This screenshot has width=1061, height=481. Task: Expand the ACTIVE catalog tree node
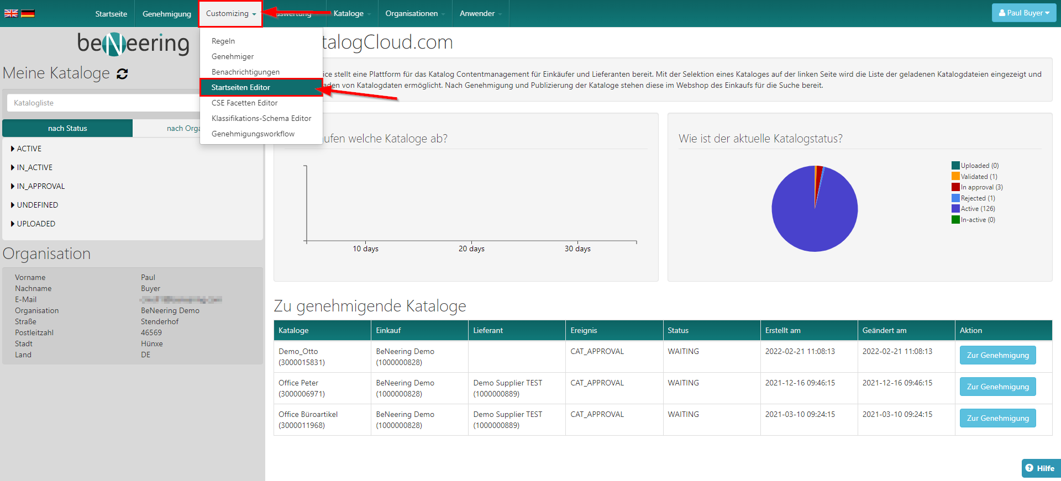pos(13,149)
